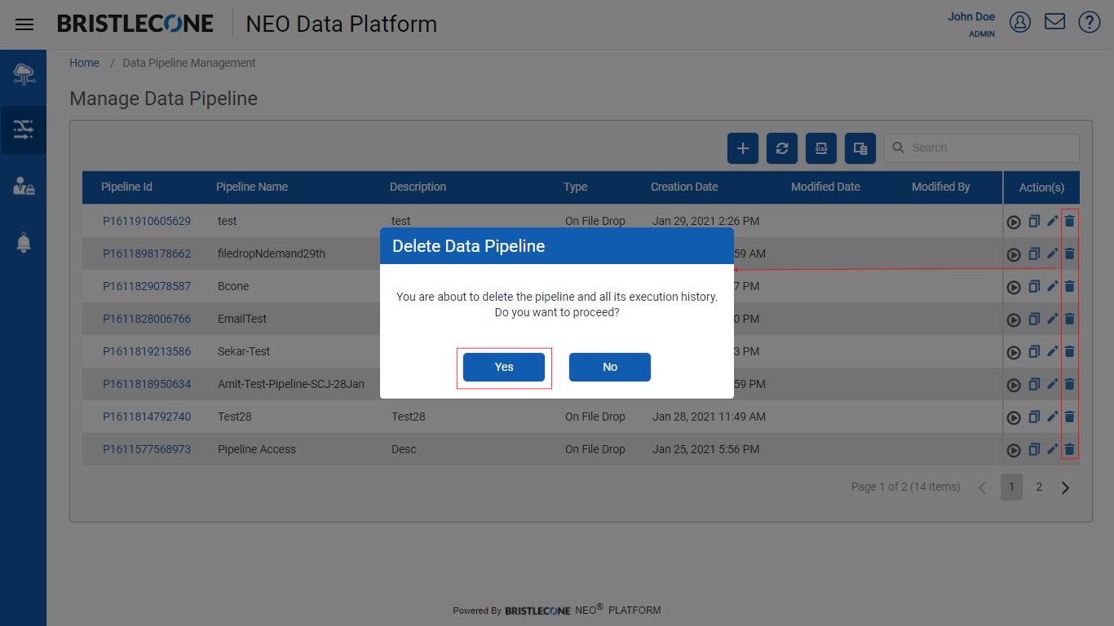Open the mail envelope icon
Screen dimensions: 1114x626
tap(1055, 22)
